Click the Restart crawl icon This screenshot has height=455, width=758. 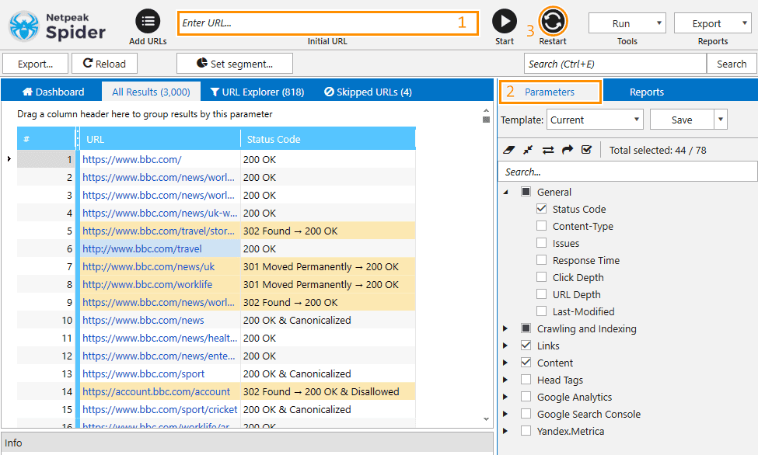coord(553,22)
